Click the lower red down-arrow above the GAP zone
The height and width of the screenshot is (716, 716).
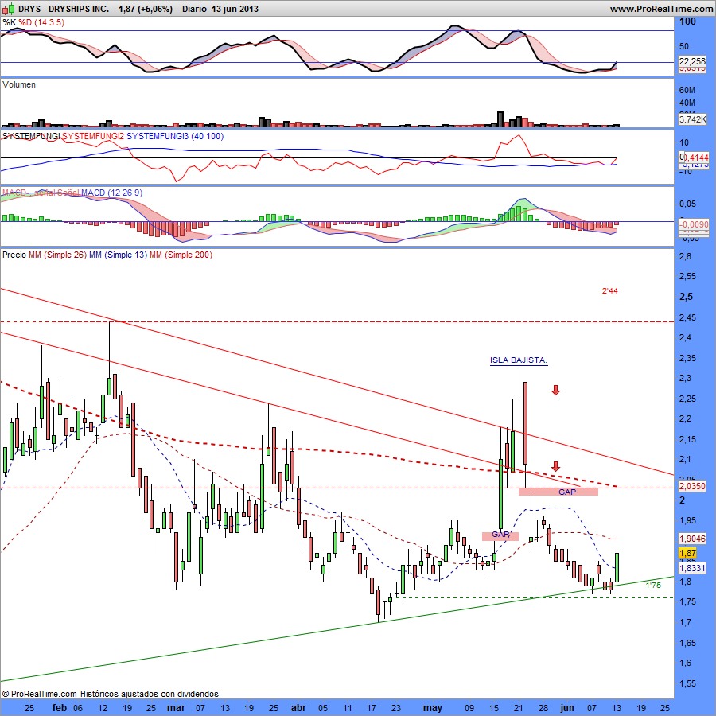coord(555,467)
